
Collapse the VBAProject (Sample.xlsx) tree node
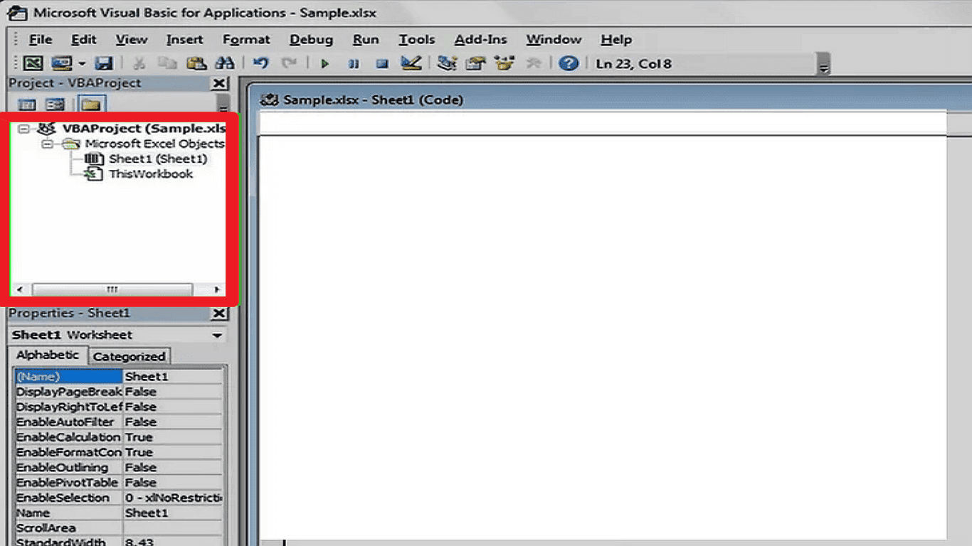click(23, 129)
